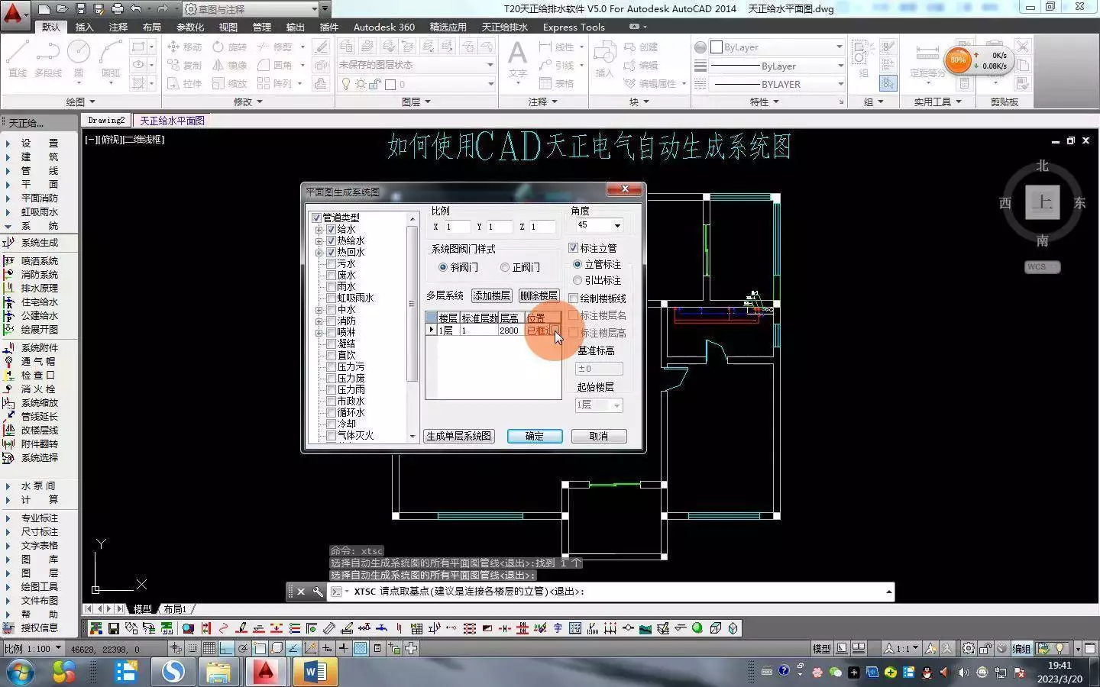Click the 检查口 sidebar tool
This screenshot has height=687, width=1100.
(x=38, y=376)
